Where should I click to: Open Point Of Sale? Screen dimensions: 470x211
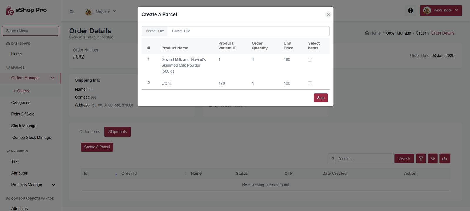pyautogui.click(x=23, y=114)
